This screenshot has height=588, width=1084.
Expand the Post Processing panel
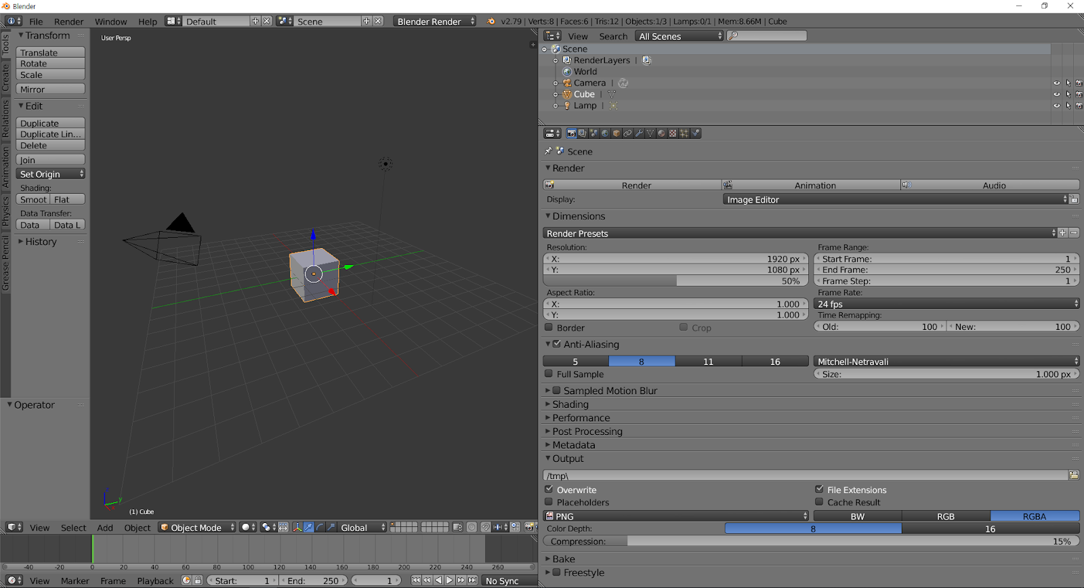(587, 432)
